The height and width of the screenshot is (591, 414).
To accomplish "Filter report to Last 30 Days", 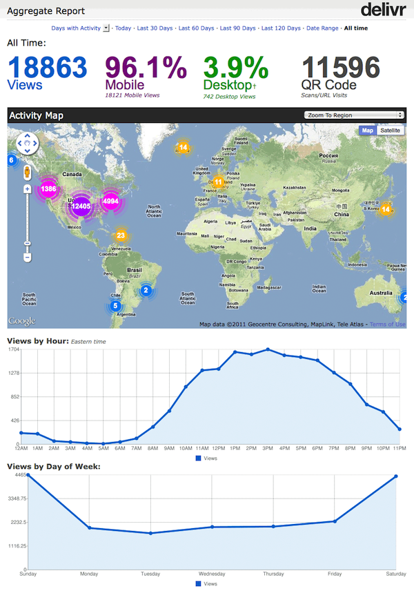I will pyautogui.click(x=155, y=28).
